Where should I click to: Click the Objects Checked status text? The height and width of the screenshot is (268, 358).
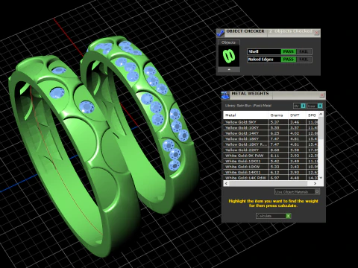click(x=291, y=31)
